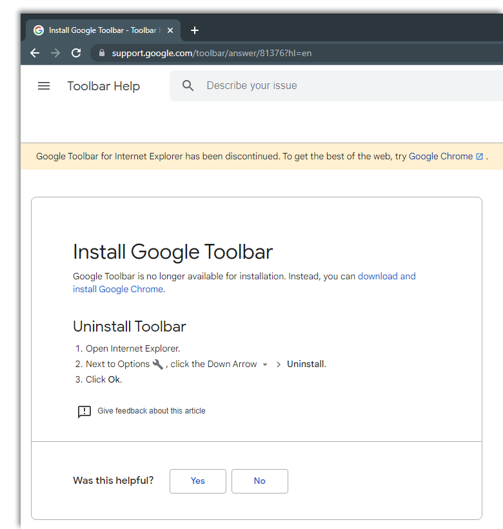
Task: Reload the page with the refresh icon
Action: [76, 53]
